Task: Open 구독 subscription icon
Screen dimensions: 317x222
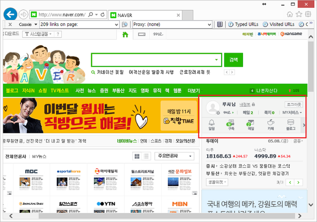Action: [231, 125]
